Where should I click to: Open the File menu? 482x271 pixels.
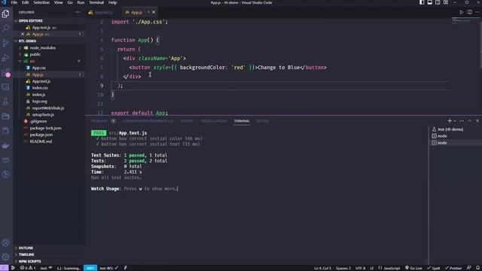click(14, 2)
